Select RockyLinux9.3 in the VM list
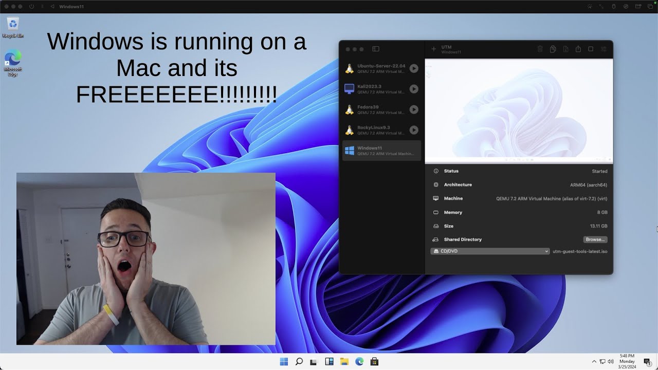The image size is (658, 370). [x=381, y=130]
